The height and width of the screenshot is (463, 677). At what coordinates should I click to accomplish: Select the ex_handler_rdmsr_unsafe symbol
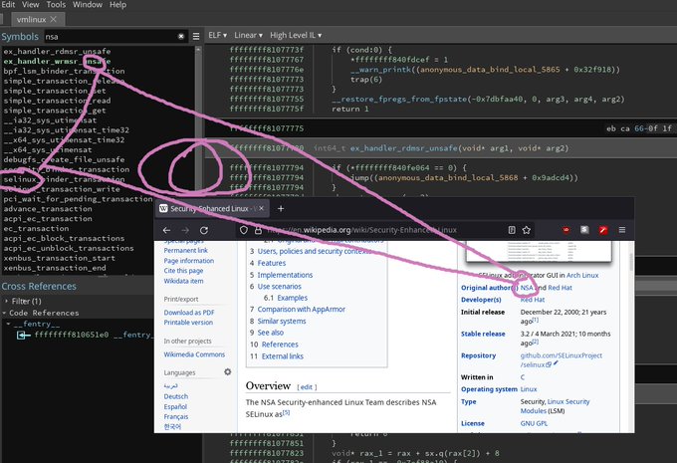pos(57,51)
